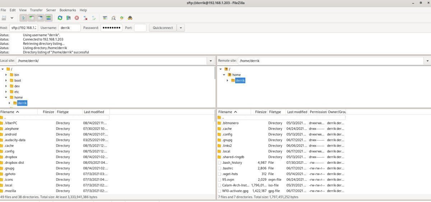
Task: Open the Bookmarks menu
Action: 67,10
